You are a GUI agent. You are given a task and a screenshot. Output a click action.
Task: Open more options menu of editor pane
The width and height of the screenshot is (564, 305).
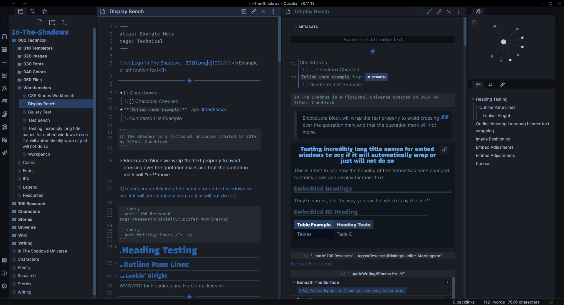273,11
